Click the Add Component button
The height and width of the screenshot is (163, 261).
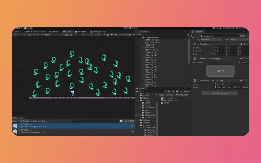click(220, 93)
